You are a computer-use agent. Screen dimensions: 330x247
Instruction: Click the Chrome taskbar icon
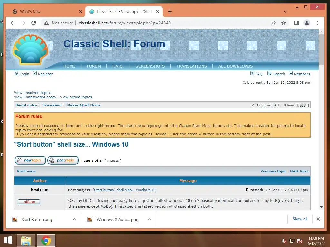(46, 241)
